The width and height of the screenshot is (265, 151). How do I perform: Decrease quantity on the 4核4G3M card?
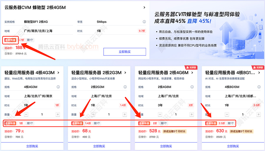(26, 114)
